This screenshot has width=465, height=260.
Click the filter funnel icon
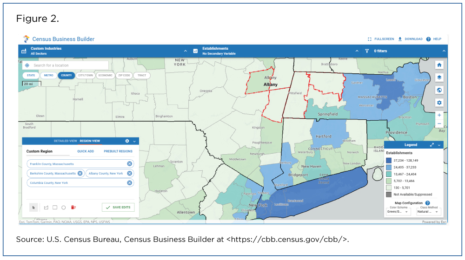point(367,51)
